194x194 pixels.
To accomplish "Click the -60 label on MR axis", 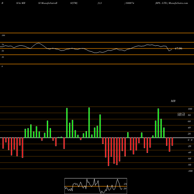I will coord(189,159).
